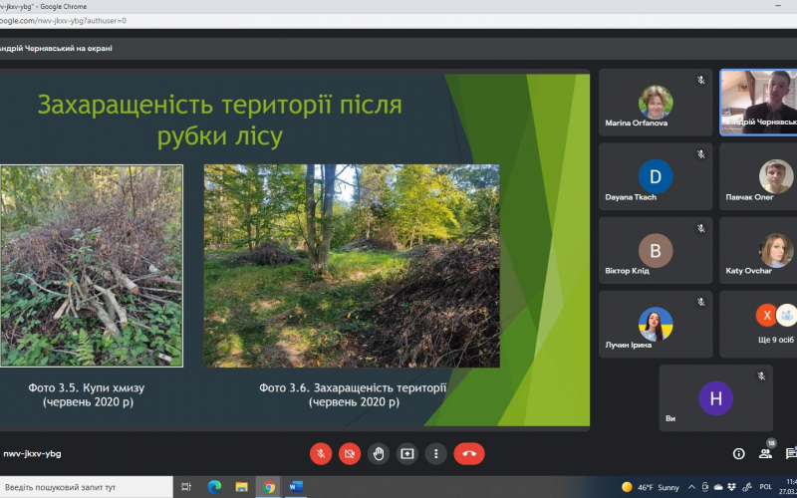Expand hidden system tray icons chevron

[691, 487]
